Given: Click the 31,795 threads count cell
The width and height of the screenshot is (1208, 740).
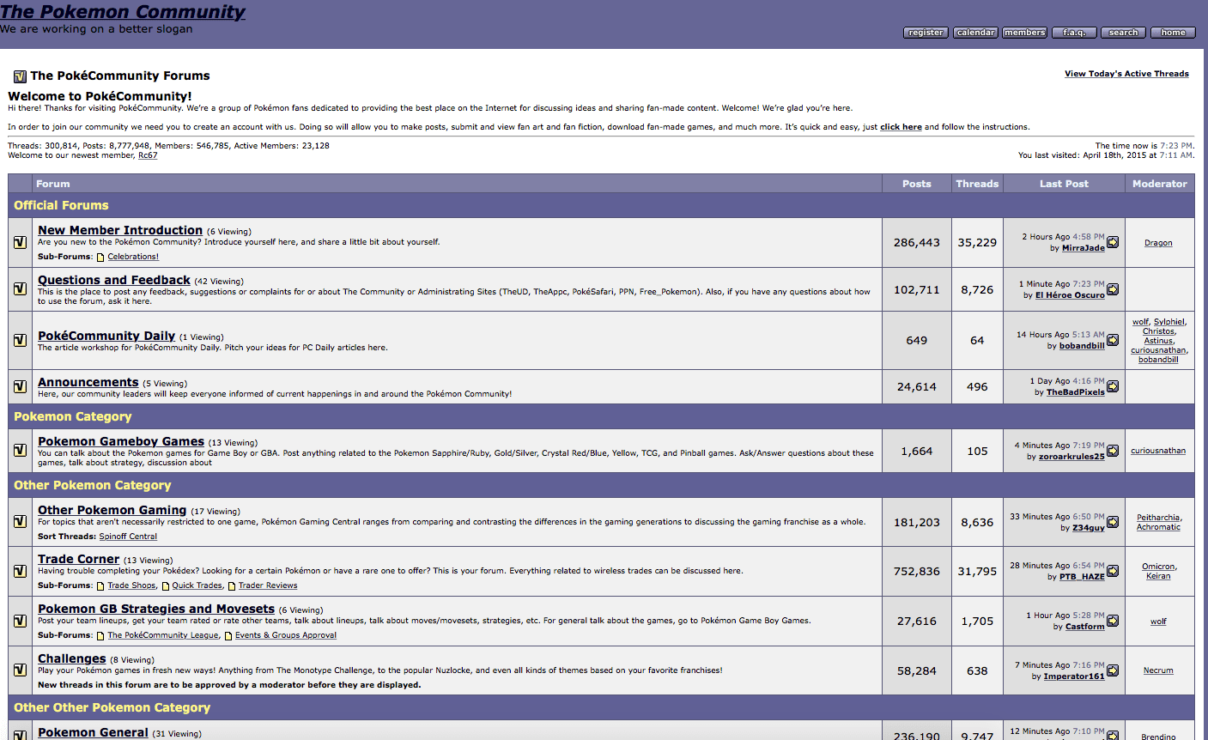Looking at the screenshot, I should [x=977, y=571].
